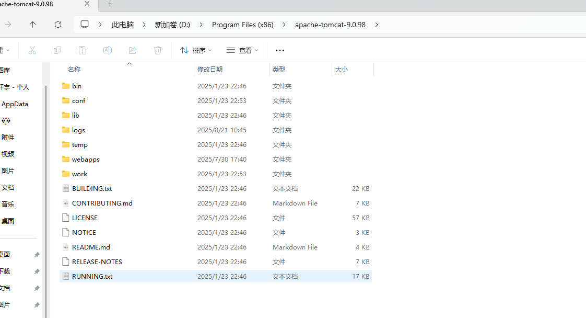Select the temp folder icon
The height and width of the screenshot is (318, 586).
pyautogui.click(x=66, y=144)
